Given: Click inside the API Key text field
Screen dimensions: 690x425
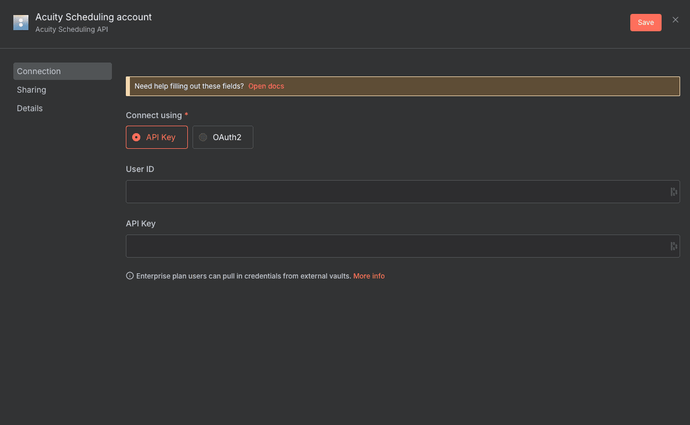Looking at the screenshot, I should point(394,246).
